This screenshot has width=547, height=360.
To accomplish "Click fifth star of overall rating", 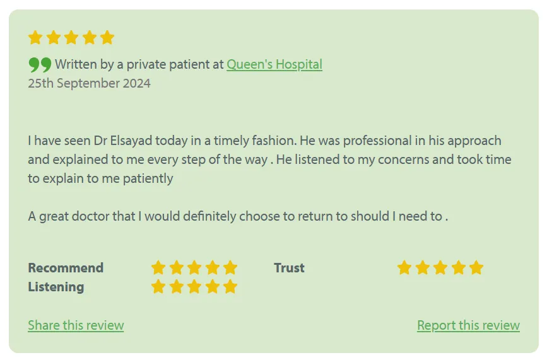I will pyautogui.click(x=107, y=37).
